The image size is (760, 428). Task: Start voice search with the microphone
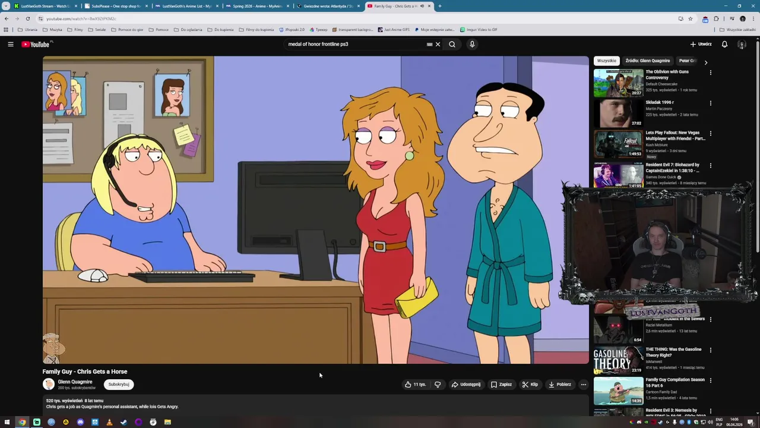(472, 44)
